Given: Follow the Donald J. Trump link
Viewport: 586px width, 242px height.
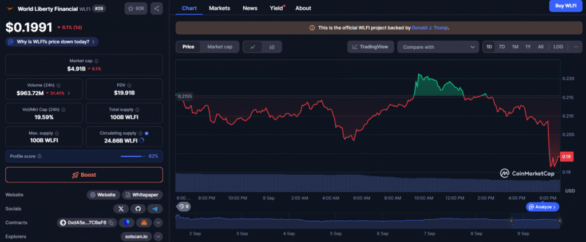Looking at the screenshot, I should tap(430, 27).
